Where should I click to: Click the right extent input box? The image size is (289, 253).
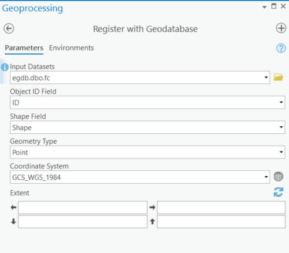coord(221,207)
